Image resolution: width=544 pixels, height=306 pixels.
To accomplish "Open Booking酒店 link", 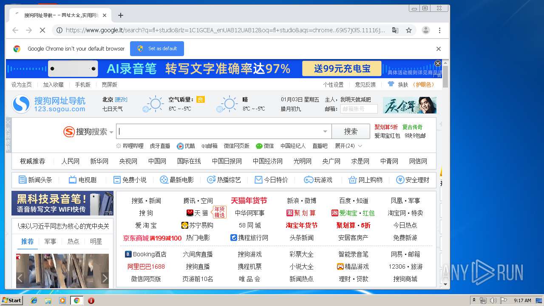I will [x=145, y=254].
